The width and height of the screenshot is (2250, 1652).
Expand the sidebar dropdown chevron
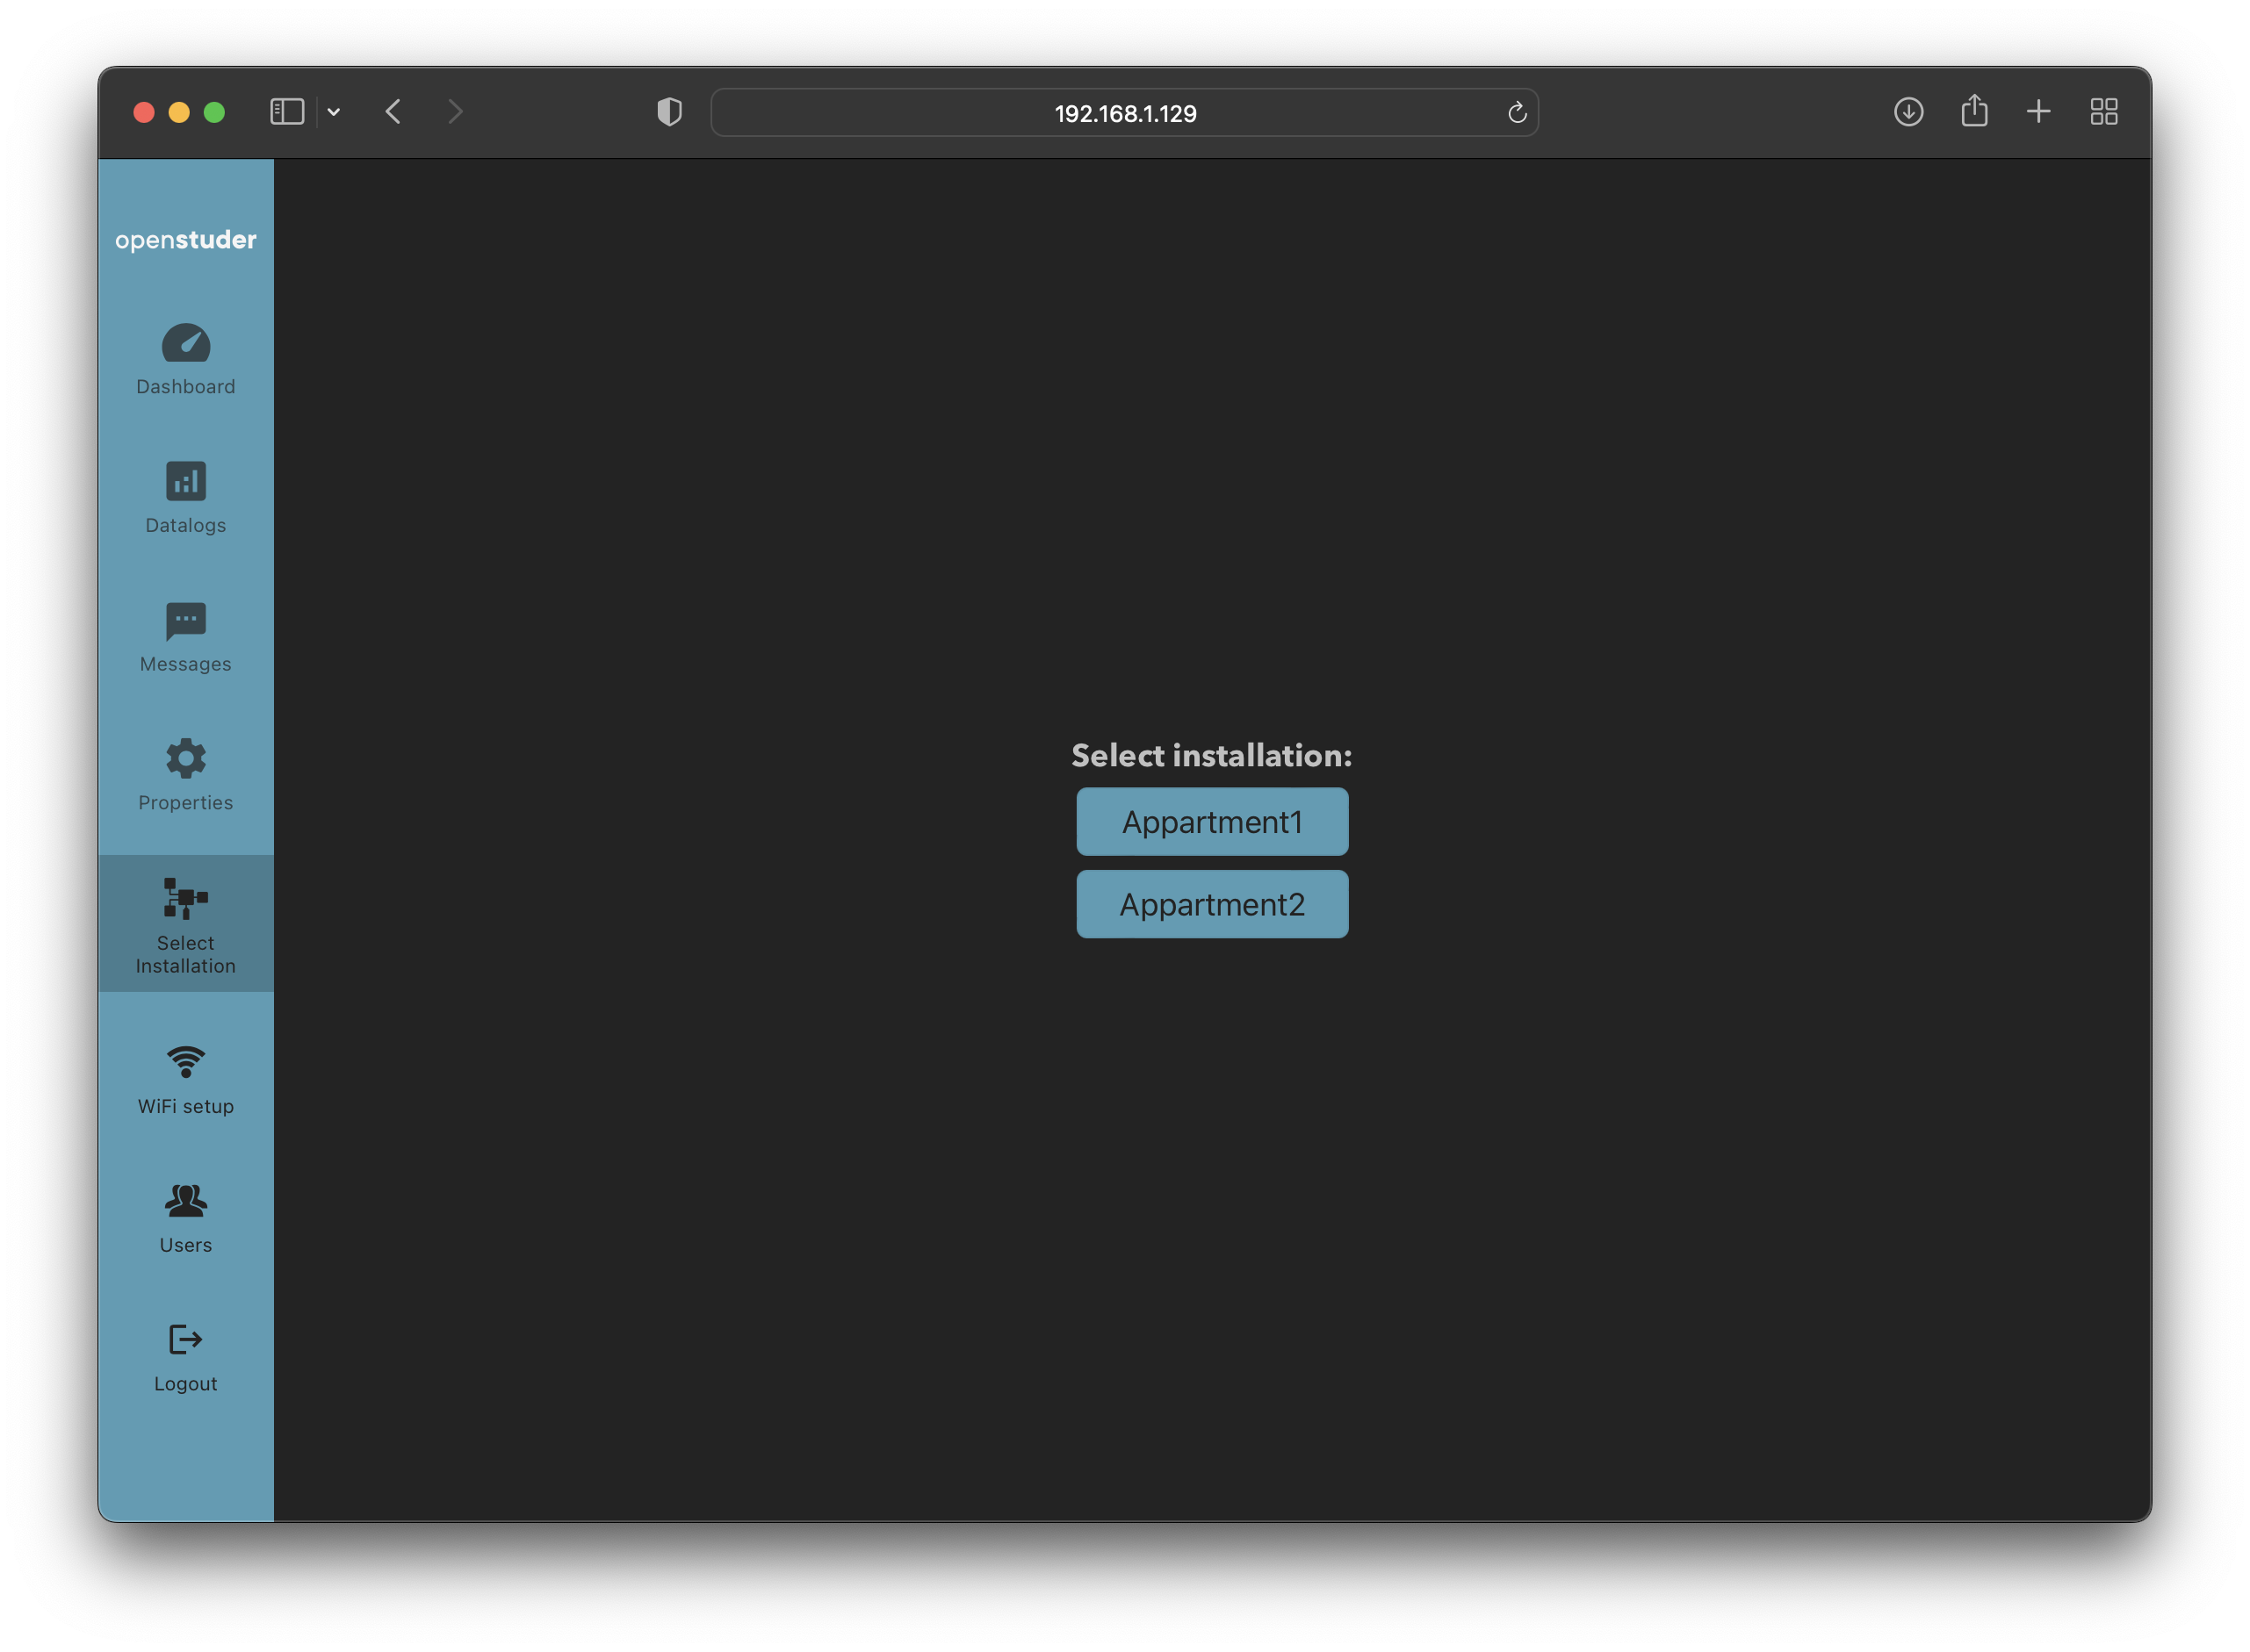click(x=334, y=112)
